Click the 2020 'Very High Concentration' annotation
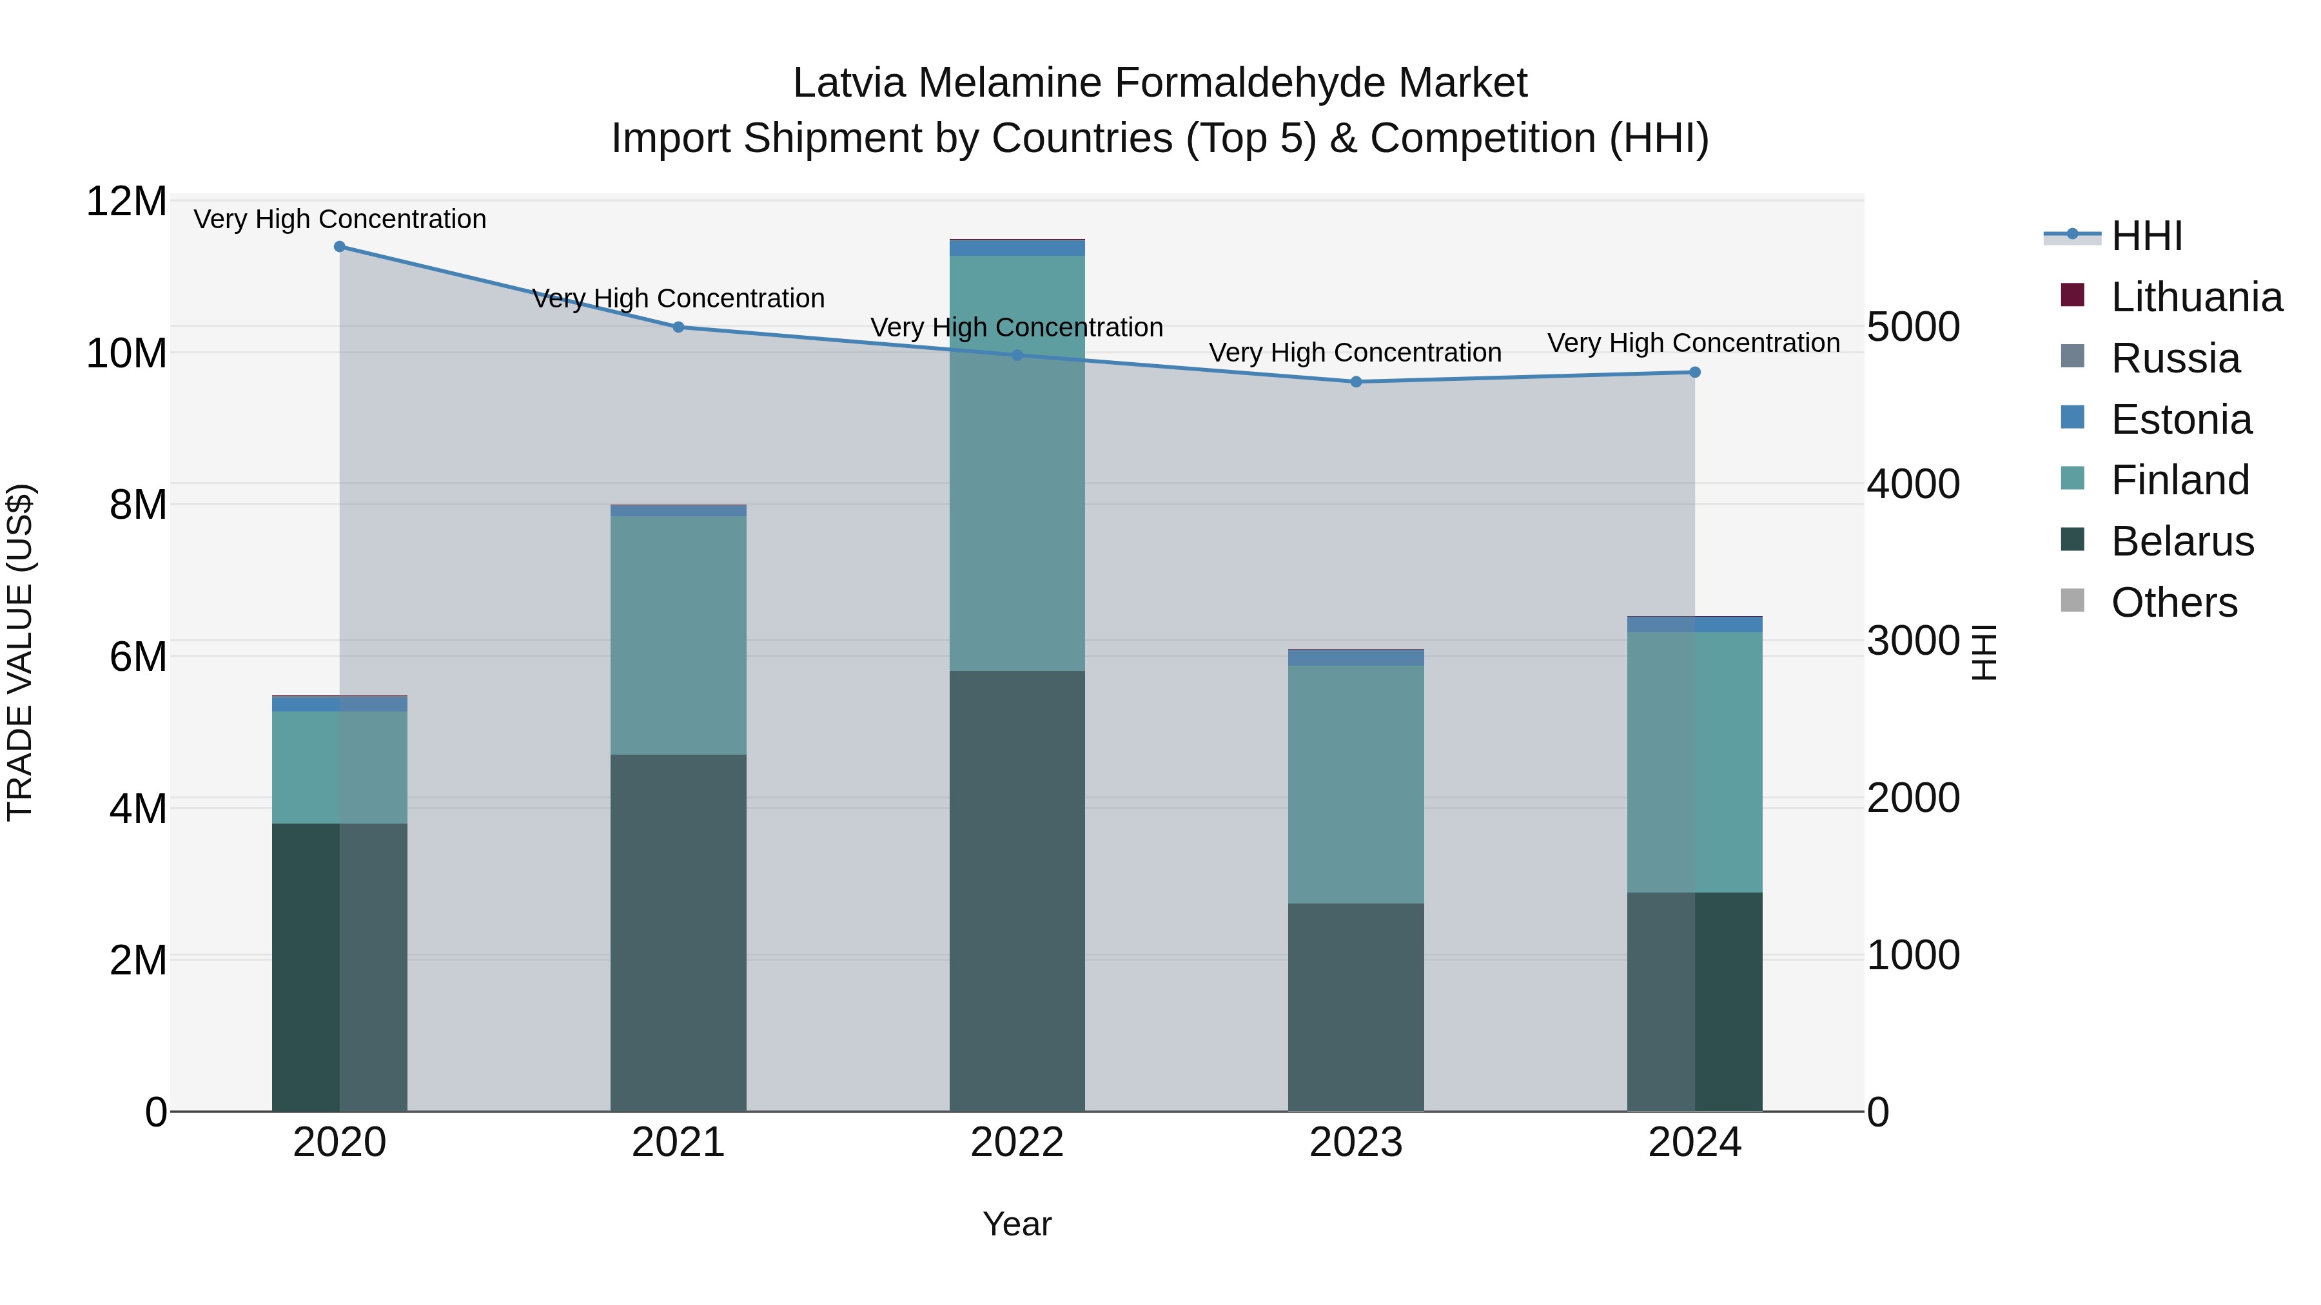The height and width of the screenshot is (1305, 2321). point(340,219)
